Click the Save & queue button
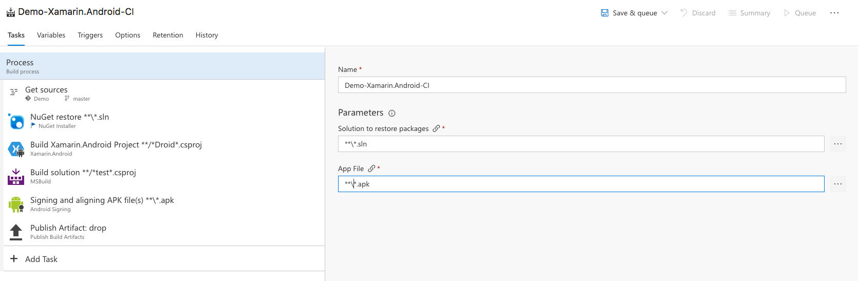Image resolution: width=858 pixels, height=281 pixels. pyautogui.click(x=635, y=13)
